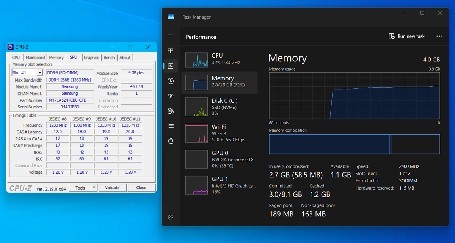Viewport: 455px width, 243px height.
Task: Click the Hardware reserved 115 MB value
Action: click(406, 188)
